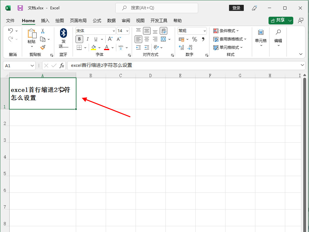Switch to the 插入 tab
The width and height of the screenshot is (309, 232).
(45, 21)
